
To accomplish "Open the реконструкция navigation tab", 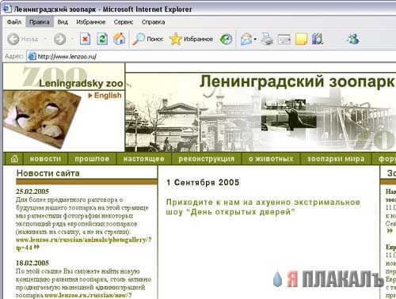I will tap(207, 159).
